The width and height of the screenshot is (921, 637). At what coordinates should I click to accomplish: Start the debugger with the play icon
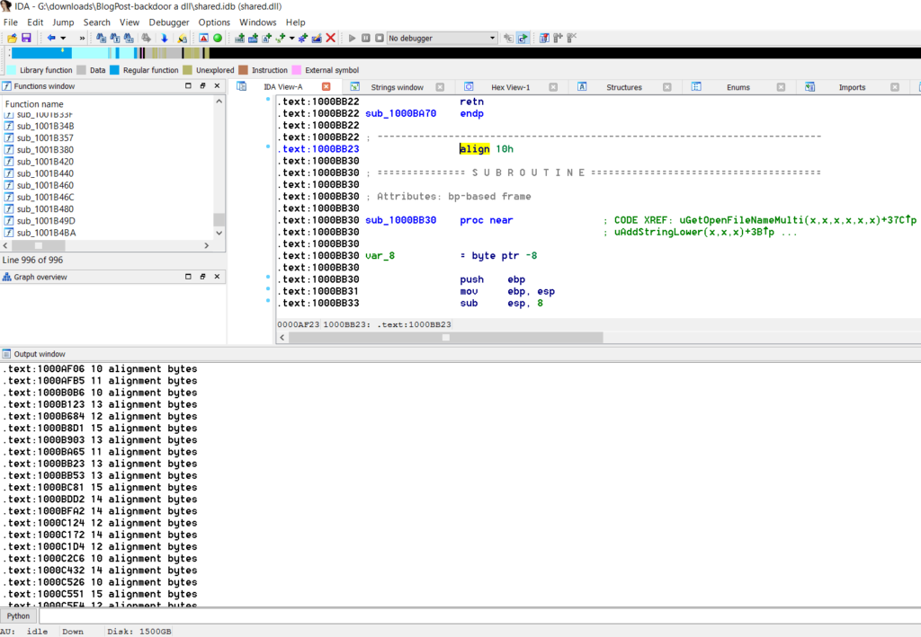tap(353, 38)
